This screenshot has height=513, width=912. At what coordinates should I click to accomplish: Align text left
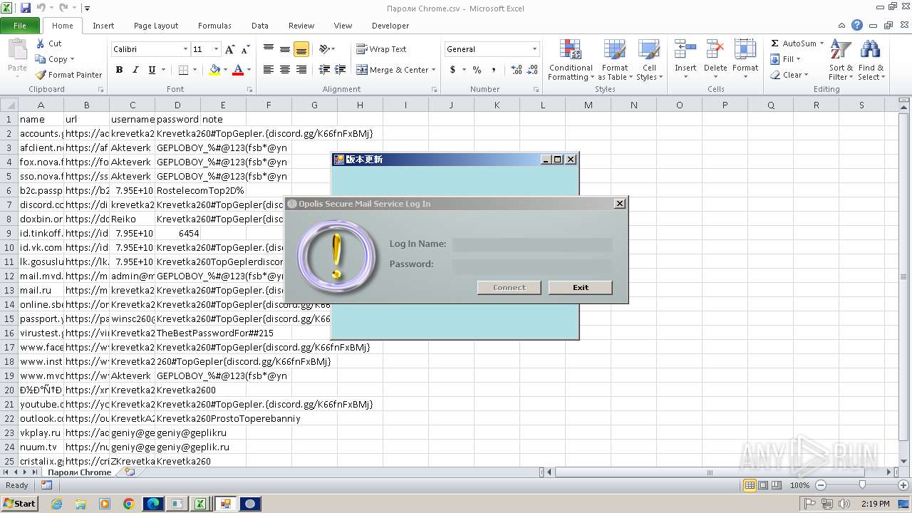point(269,70)
